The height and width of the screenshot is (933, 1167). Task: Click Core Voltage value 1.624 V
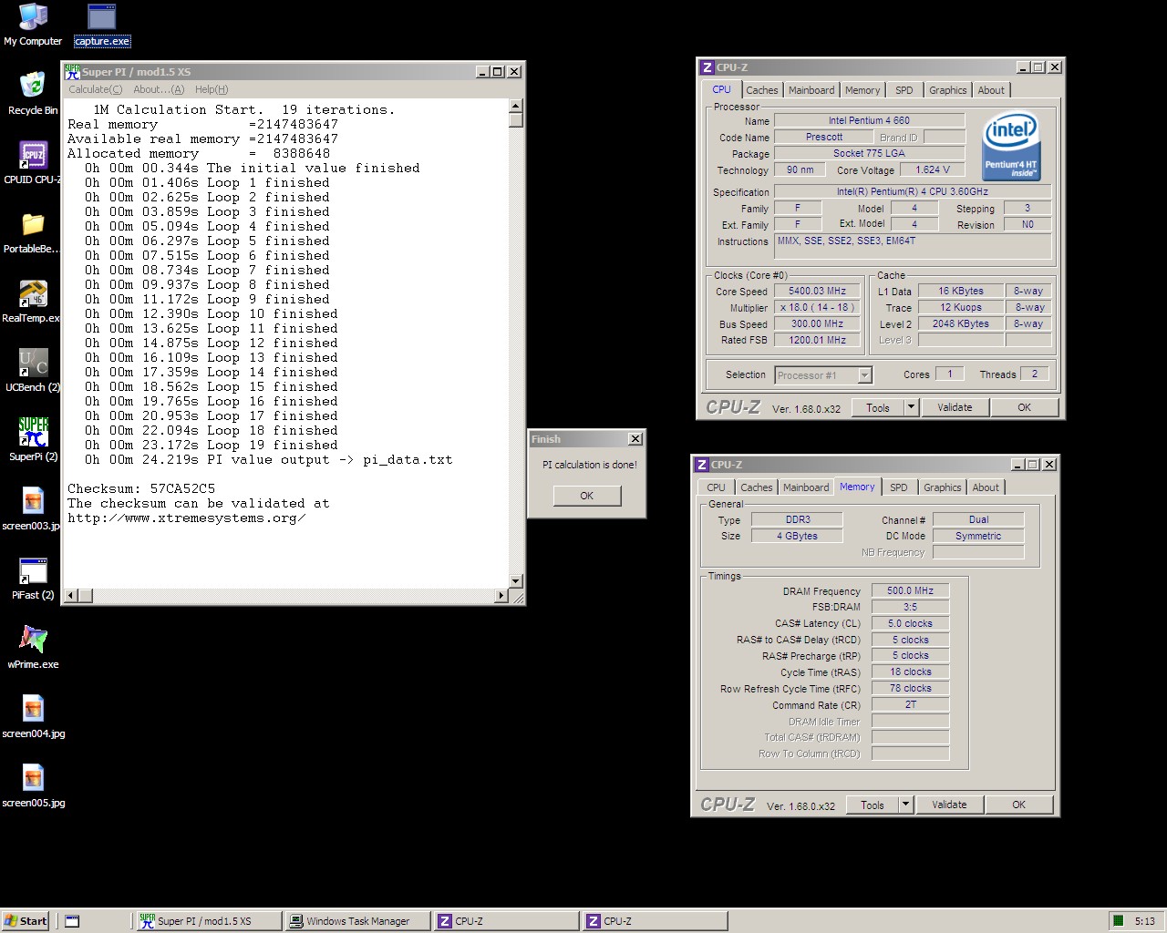click(933, 169)
